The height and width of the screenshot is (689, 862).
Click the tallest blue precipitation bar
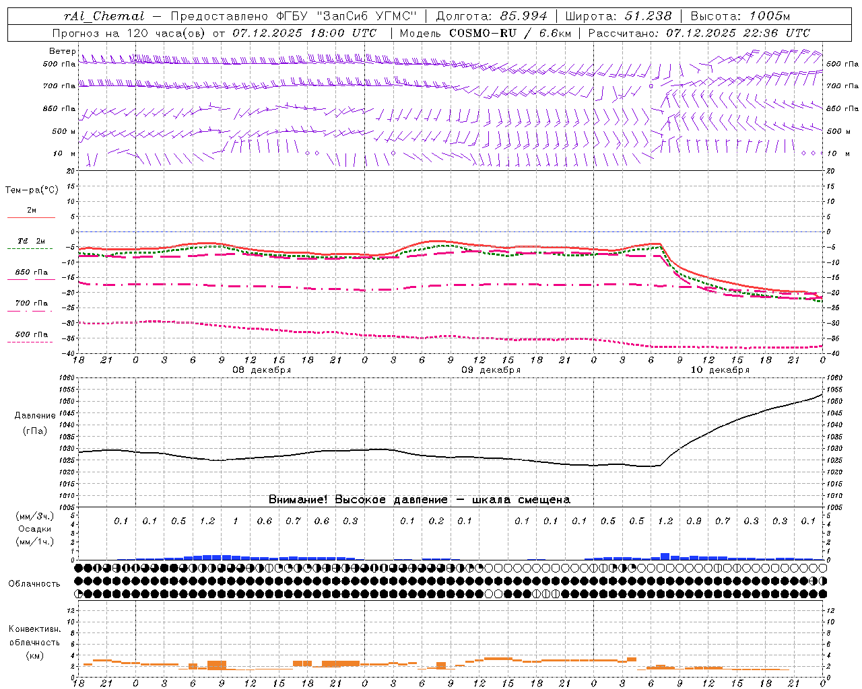coord(665,556)
